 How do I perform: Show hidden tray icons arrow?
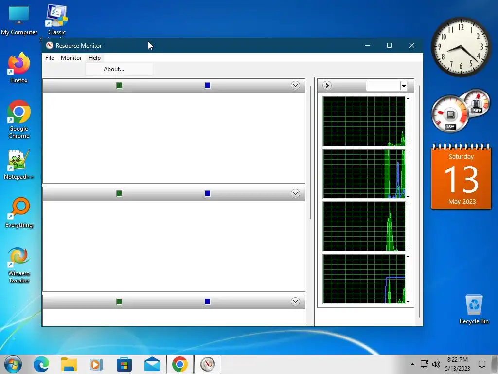click(412, 364)
